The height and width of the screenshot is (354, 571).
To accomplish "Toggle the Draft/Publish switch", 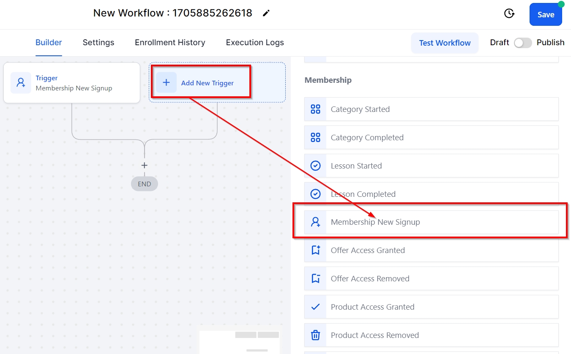I will (523, 43).
